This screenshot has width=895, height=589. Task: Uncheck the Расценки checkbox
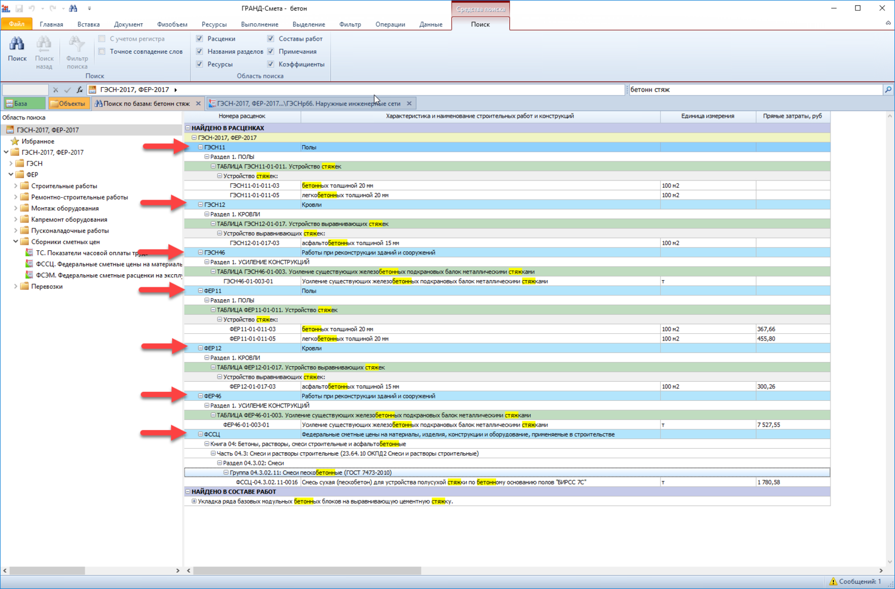pyautogui.click(x=200, y=39)
